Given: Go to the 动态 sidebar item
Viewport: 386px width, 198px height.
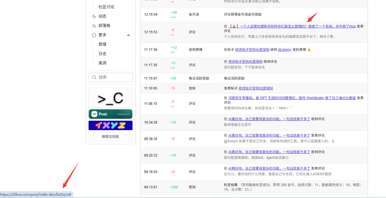Looking at the screenshot, I should click(103, 16).
